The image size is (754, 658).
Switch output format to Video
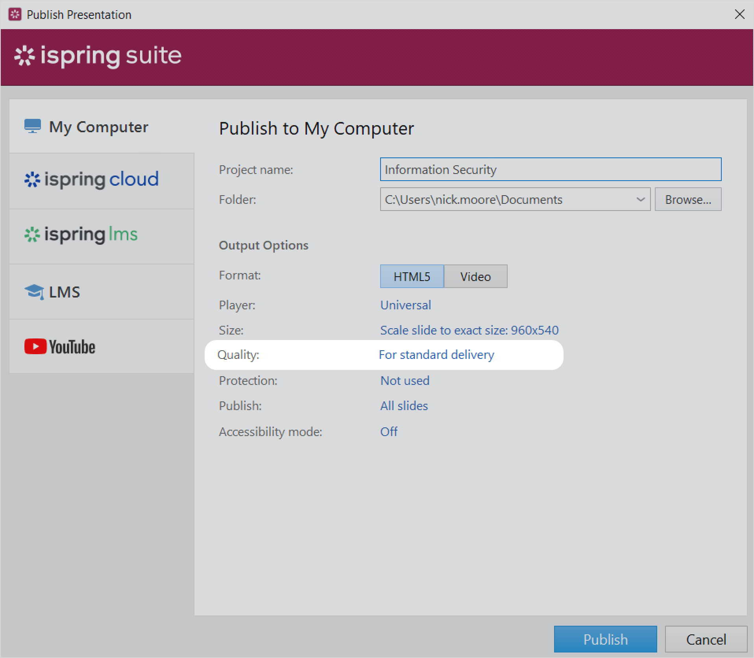(475, 277)
